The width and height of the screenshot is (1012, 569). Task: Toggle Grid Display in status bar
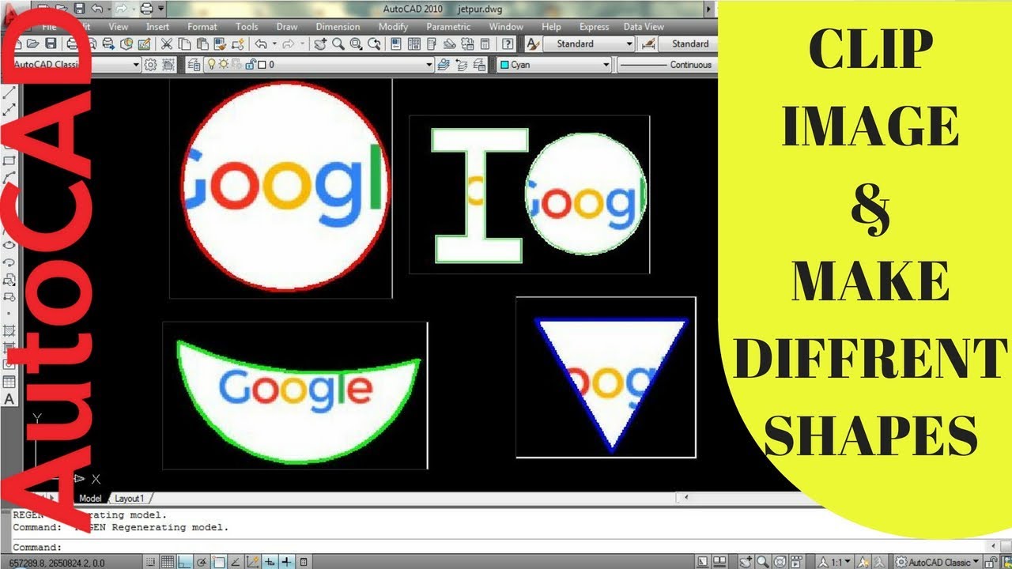(168, 562)
